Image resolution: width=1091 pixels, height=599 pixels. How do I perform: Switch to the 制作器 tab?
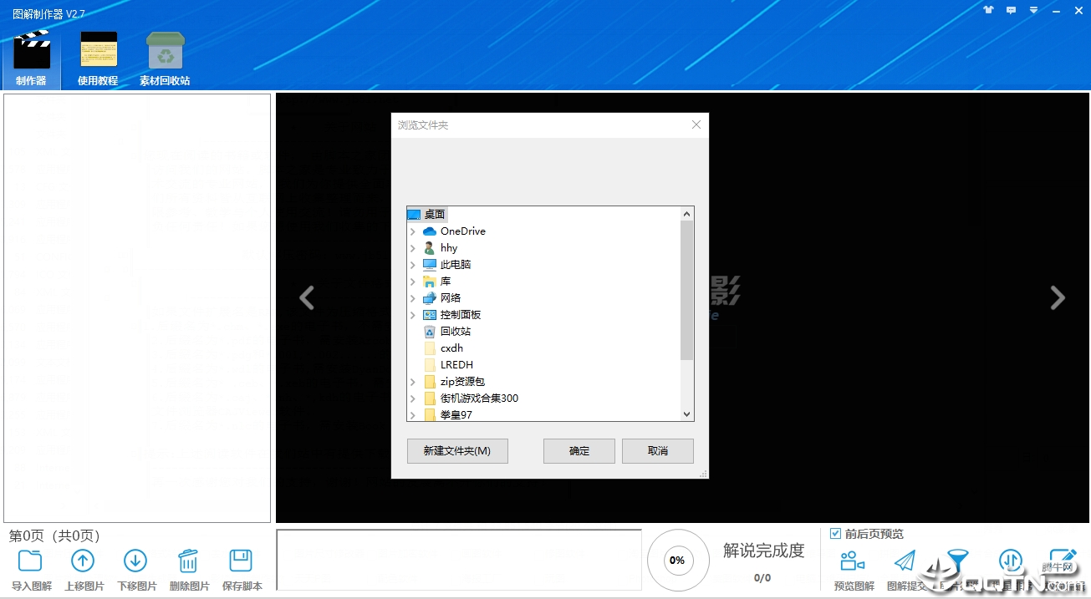point(32,50)
